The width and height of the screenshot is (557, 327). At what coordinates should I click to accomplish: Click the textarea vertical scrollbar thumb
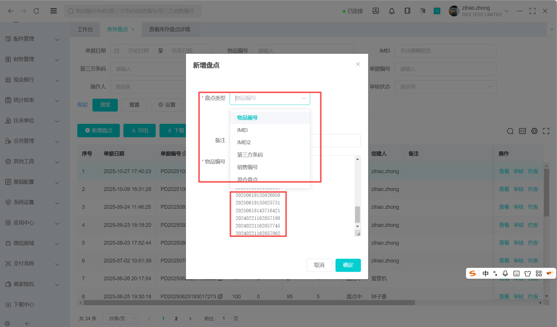357,214
